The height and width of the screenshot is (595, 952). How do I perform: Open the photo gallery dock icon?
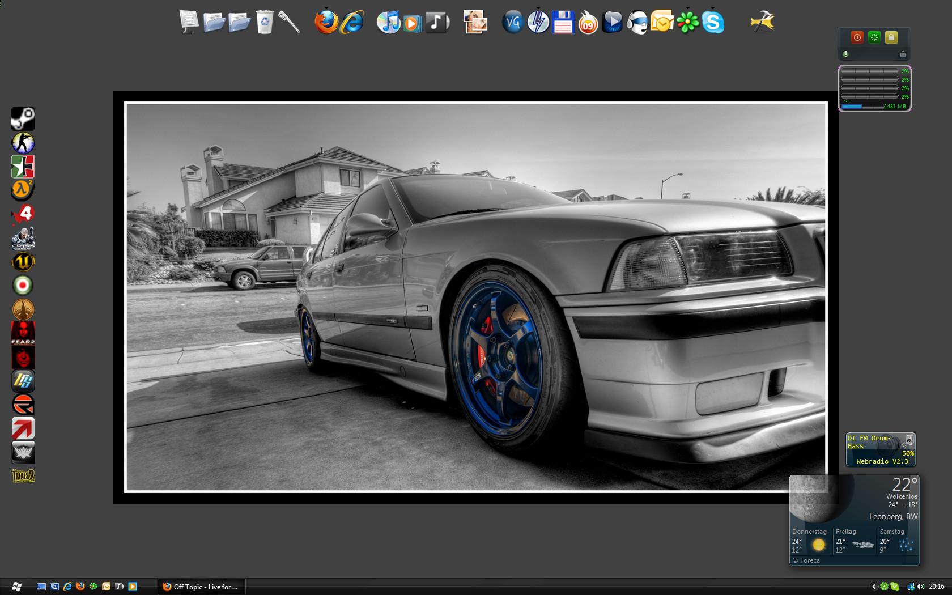475,22
